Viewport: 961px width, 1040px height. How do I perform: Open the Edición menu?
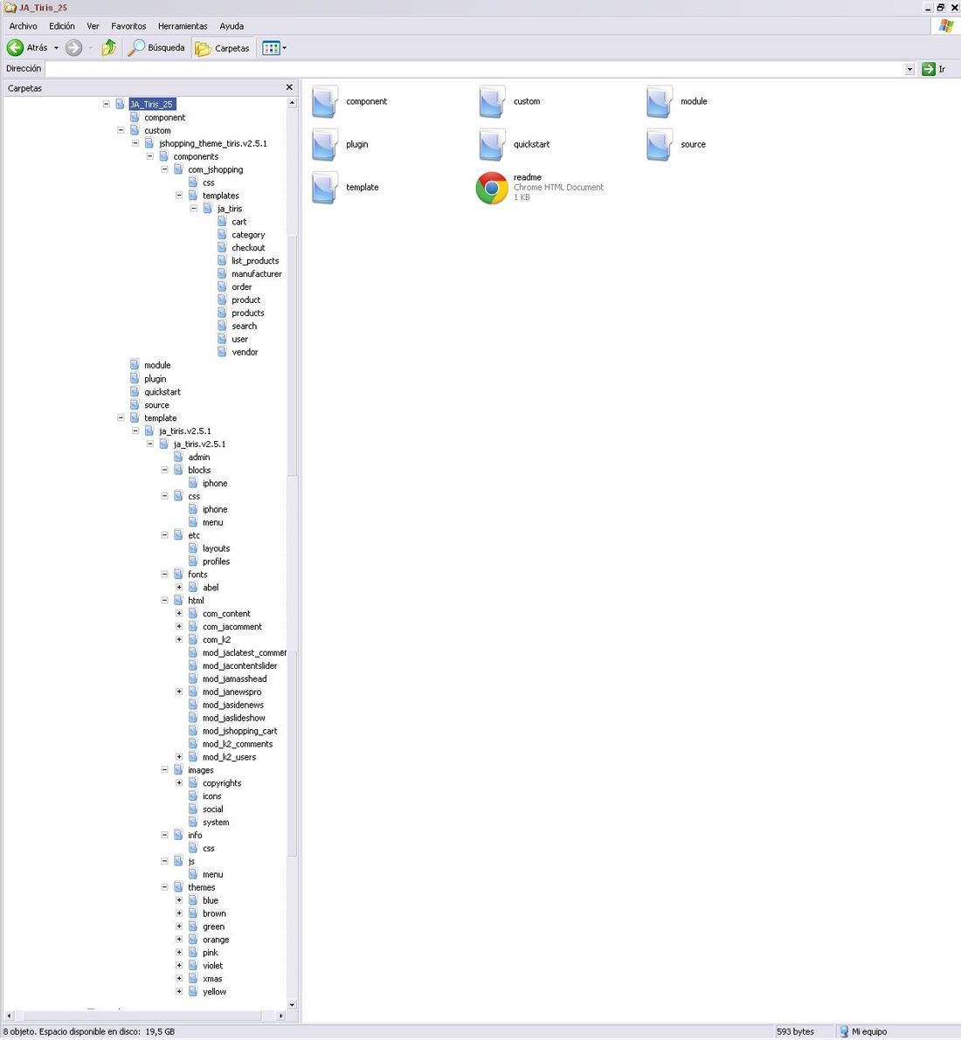pos(62,26)
